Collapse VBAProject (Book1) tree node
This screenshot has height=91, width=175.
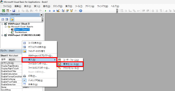pyautogui.click(x=2, y=24)
